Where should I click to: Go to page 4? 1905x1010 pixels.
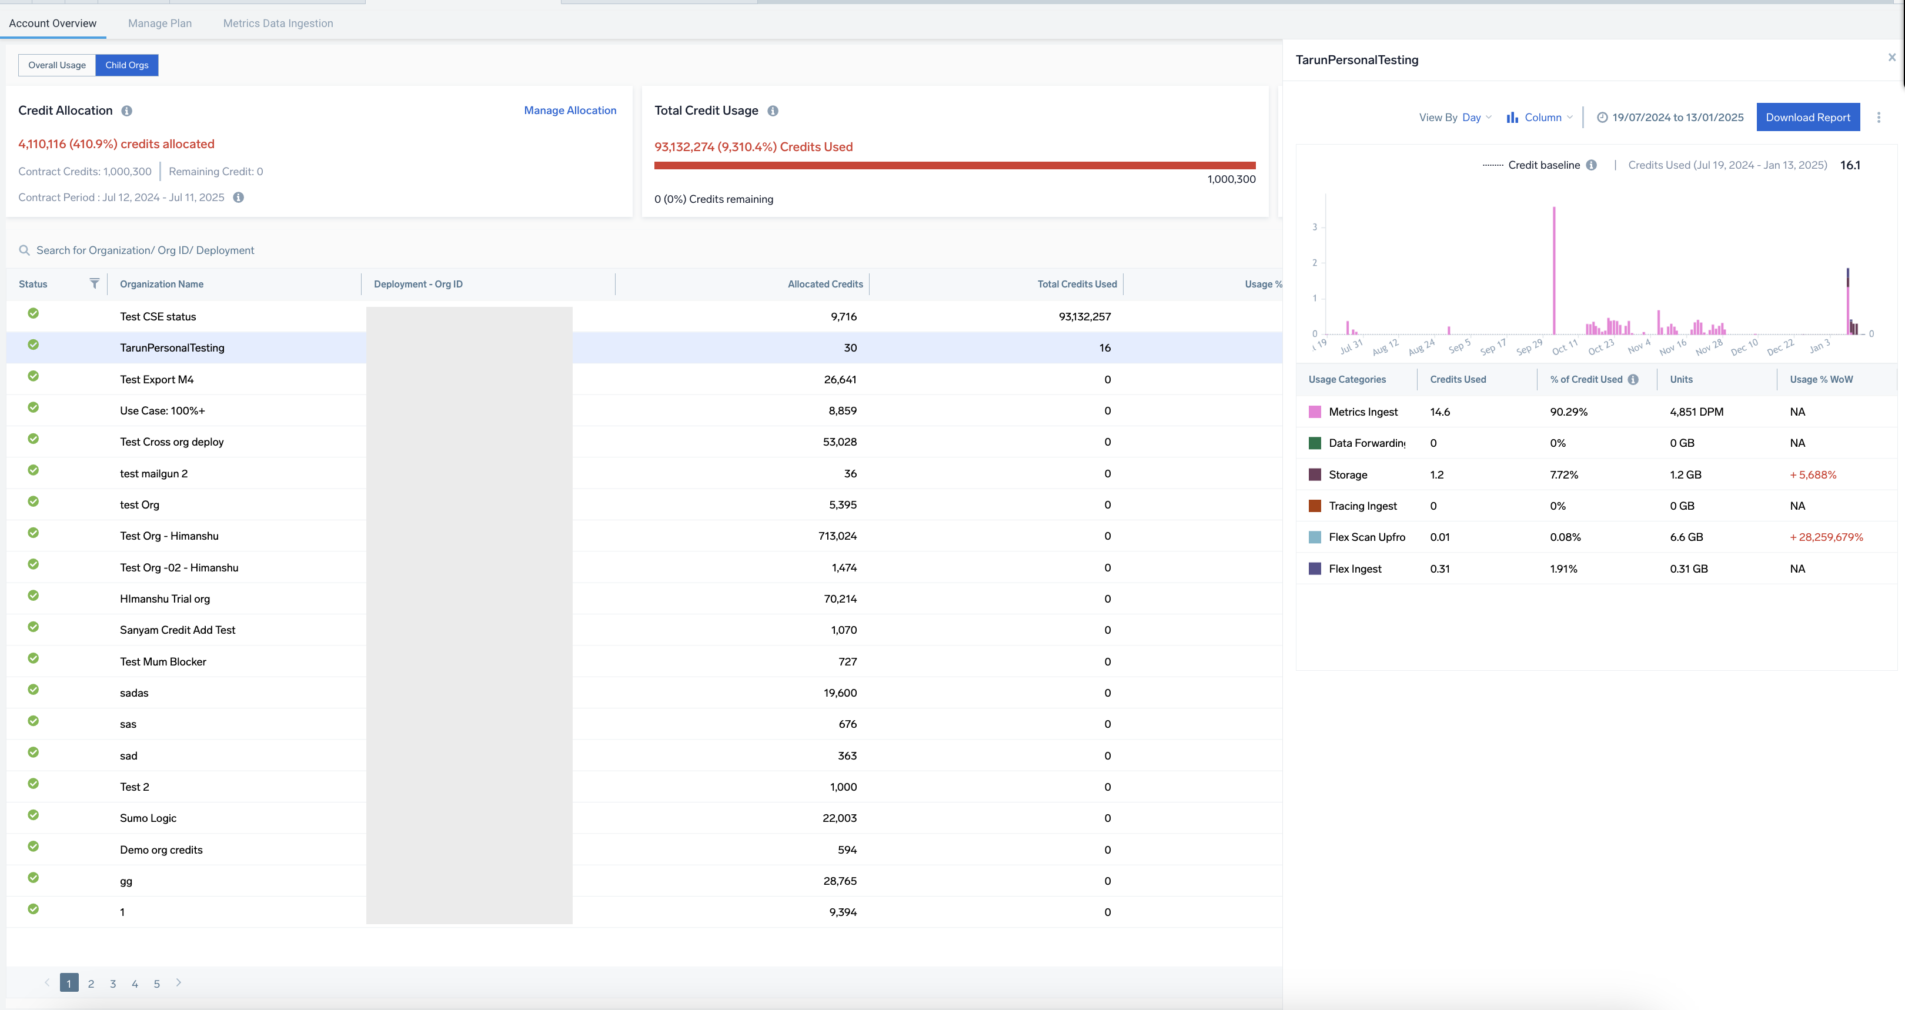click(135, 984)
